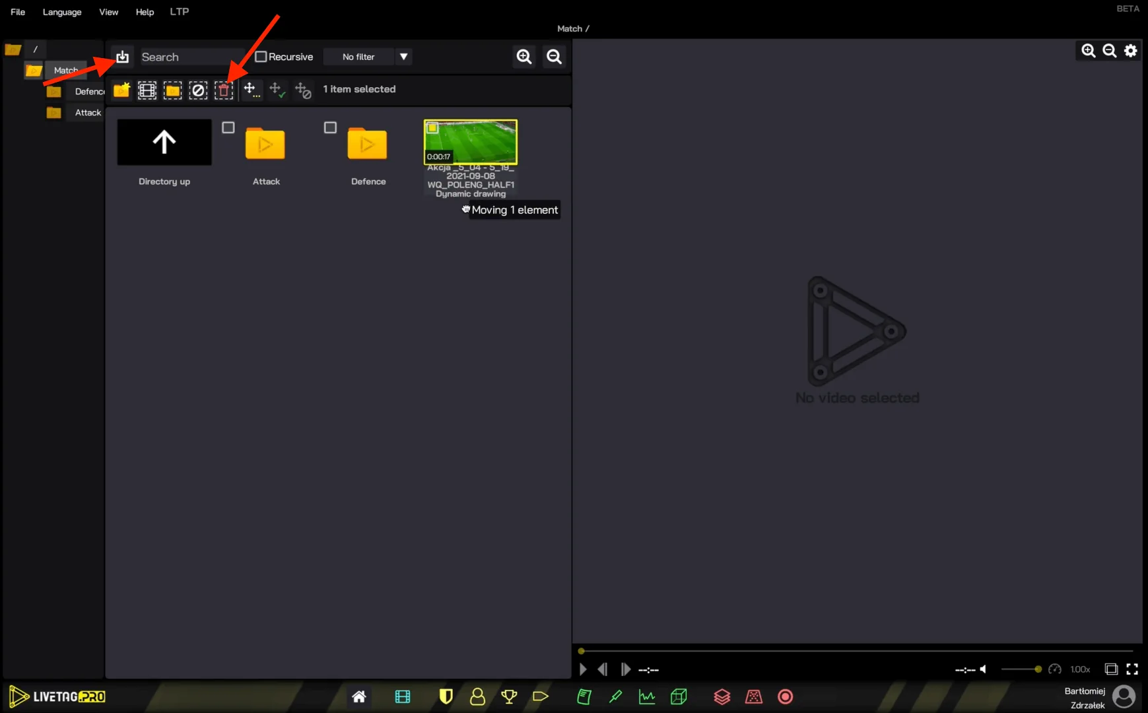Check the checkbox on the Defence folder
The height and width of the screenshot is (713, 1148).
tap(330, 127)
